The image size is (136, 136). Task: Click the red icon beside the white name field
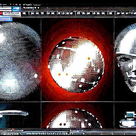click(x=1, y=13)
